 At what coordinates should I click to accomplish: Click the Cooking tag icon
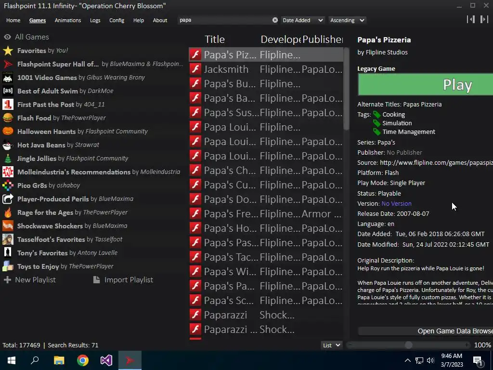tap(376, 115)
